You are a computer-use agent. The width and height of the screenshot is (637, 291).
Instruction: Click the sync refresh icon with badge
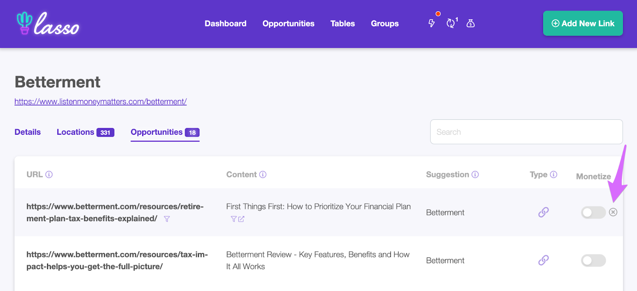pyautogui.click(x=451, y=23)
